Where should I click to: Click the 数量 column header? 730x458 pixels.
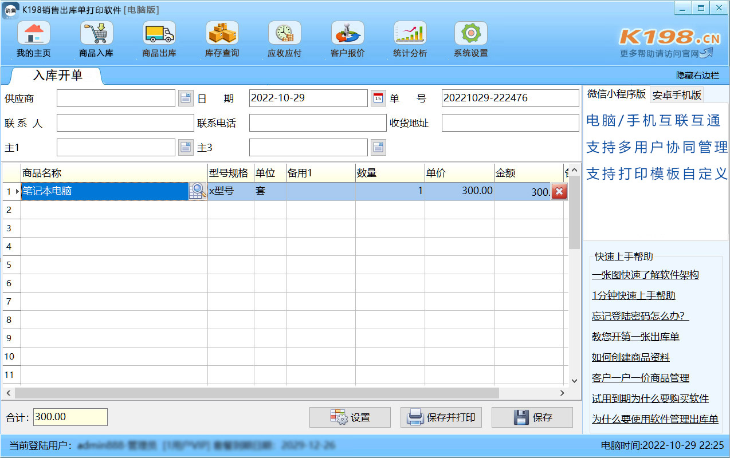pyautogui.click(x=390, y=173)
